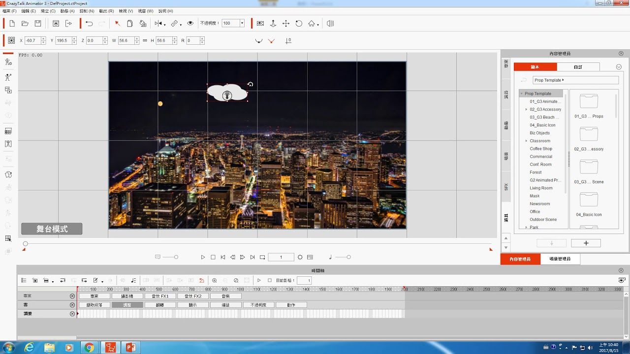Click the playback position slider handle
Viewport: 630px width, 354px height.
pyautogui.click(x=26, y=244)
